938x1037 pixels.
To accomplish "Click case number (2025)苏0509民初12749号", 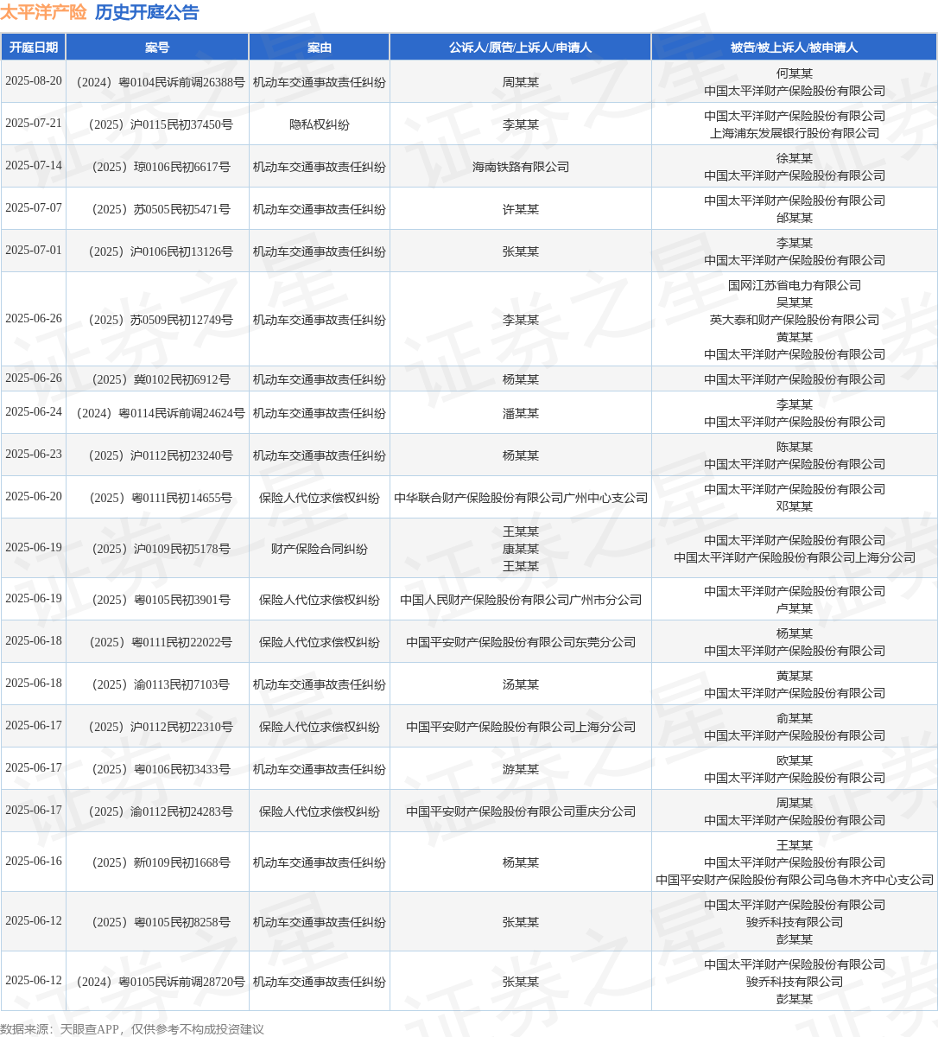I will pos(157,320).
